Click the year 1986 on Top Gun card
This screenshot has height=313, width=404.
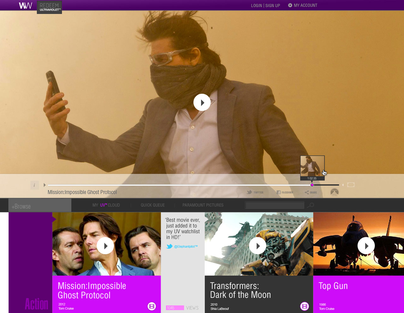[323, 305]
